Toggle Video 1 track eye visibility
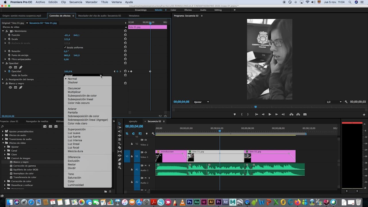The image size is (368, 207). pos(146,152)
